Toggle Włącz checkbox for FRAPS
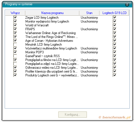The width and height of the screenshot is (135, 122). coord(15,29)
